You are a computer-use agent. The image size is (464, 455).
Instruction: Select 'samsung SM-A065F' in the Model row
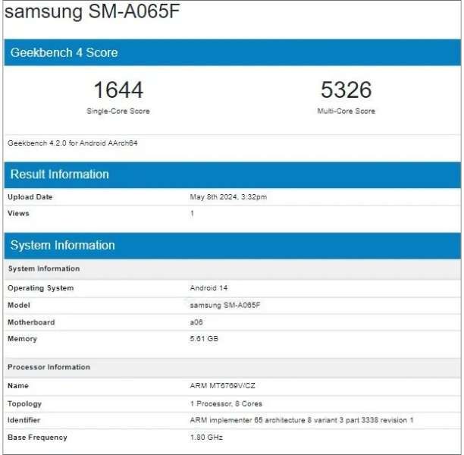[x=225, y=305]
